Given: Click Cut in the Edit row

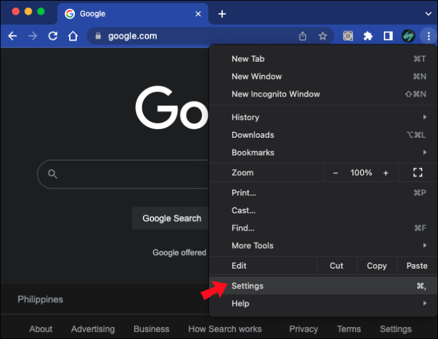Looking at the screenshot, I should coord(336,265).
